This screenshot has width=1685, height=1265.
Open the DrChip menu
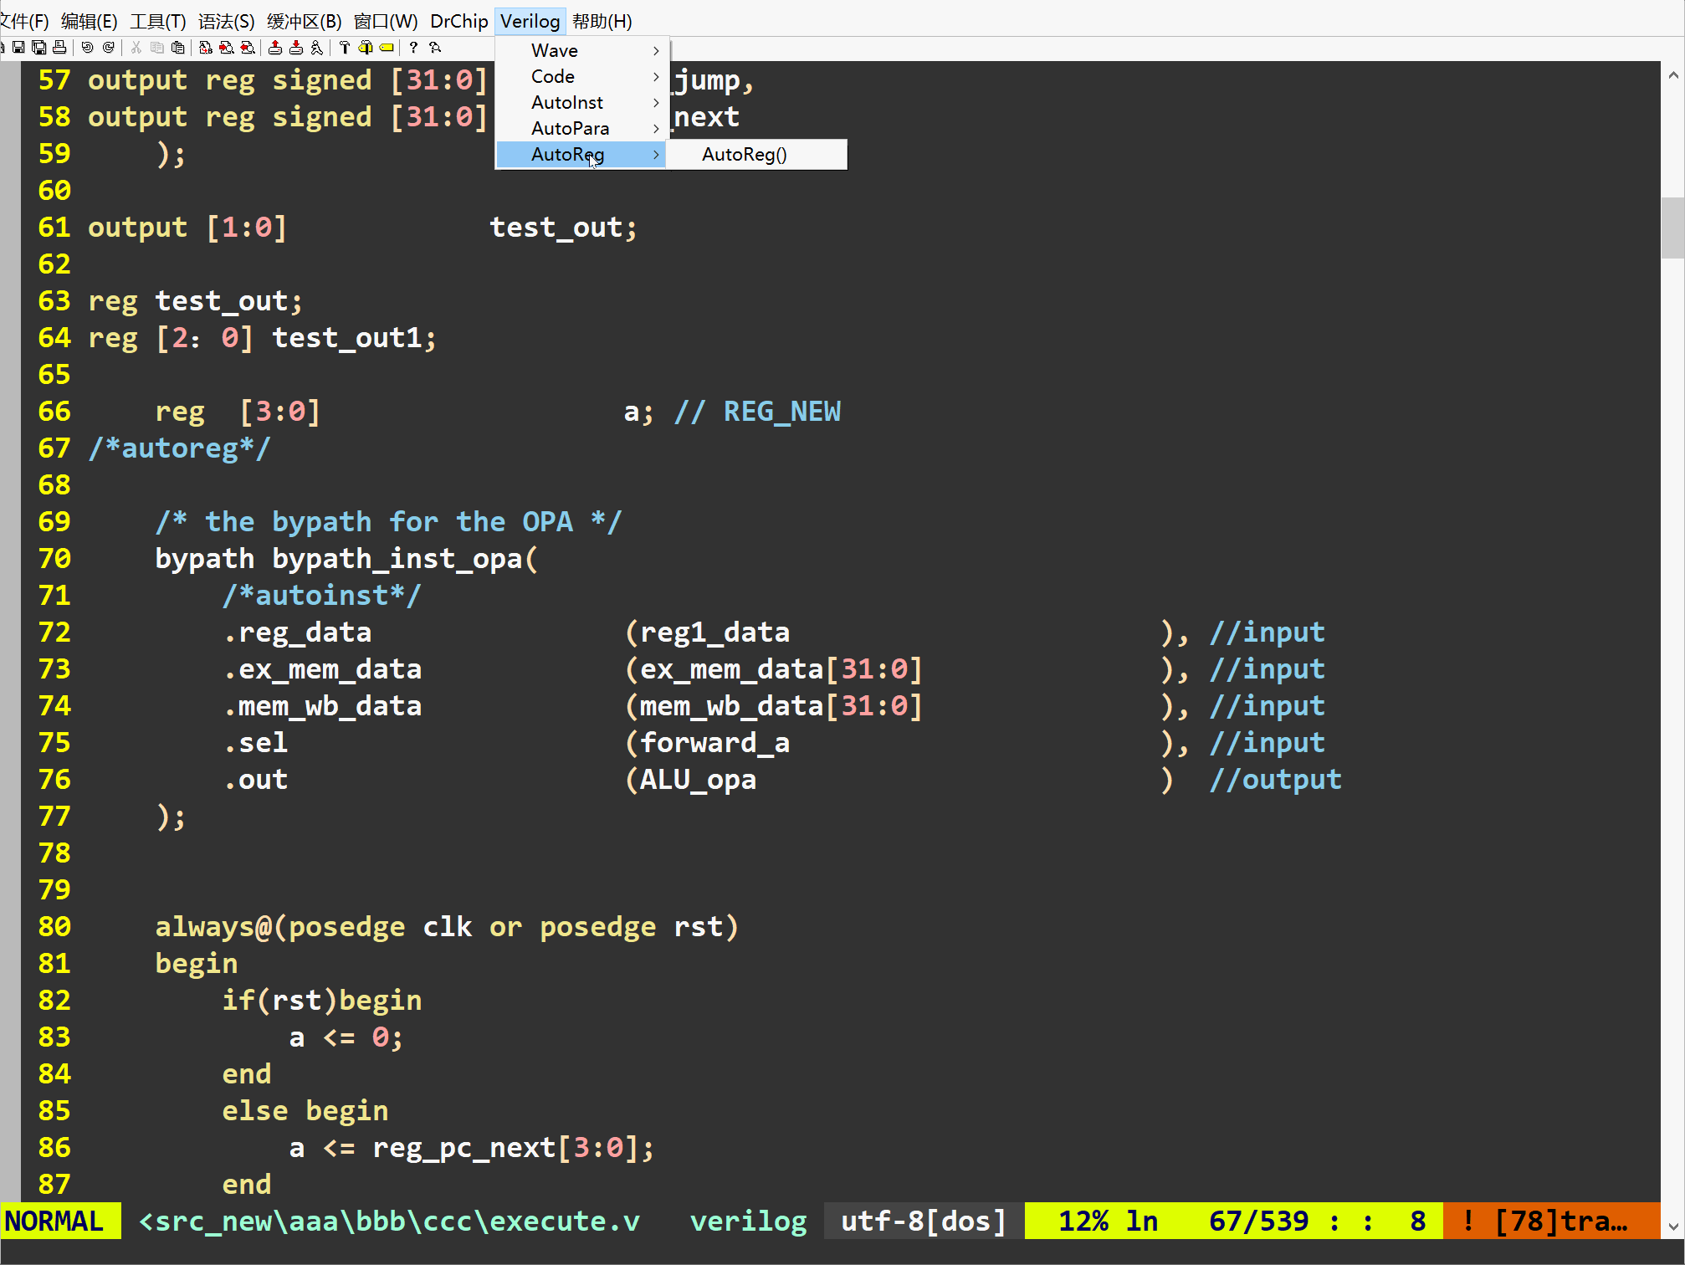click(x=458, y=21)
